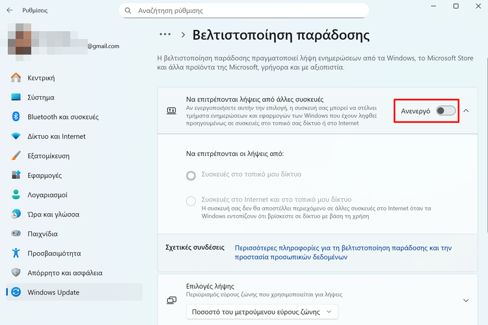Enable the downloads from other devices toggle
Screen dimensions: 488x325
pos(446,110)
